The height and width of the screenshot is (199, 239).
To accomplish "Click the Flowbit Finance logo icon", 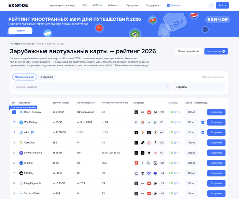I will click(21, 153).
